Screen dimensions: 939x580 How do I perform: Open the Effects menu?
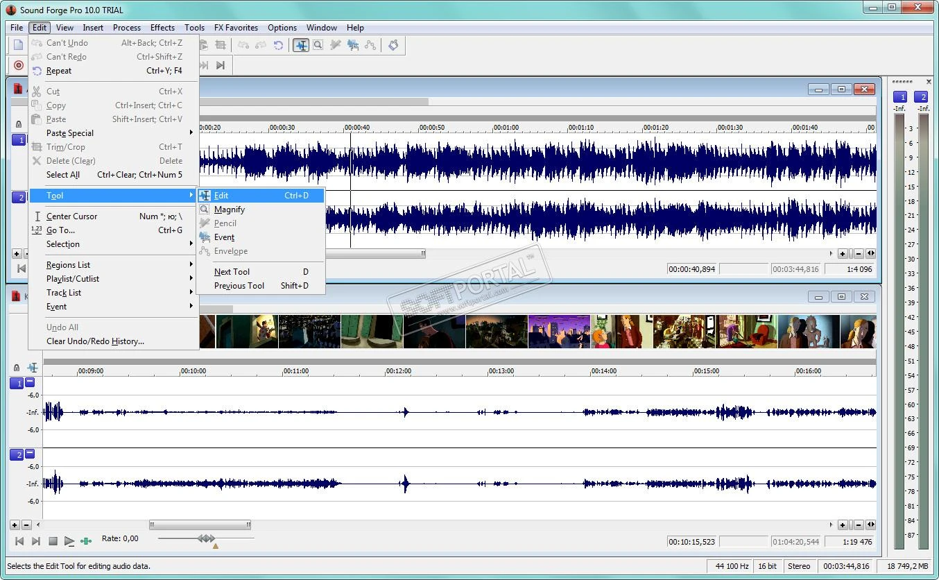162,28
